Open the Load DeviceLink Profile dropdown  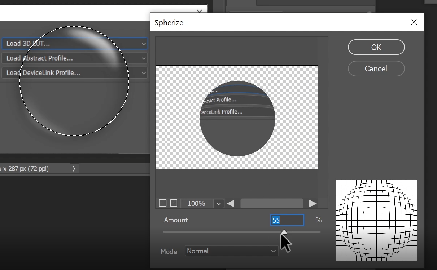click(75, 73)
